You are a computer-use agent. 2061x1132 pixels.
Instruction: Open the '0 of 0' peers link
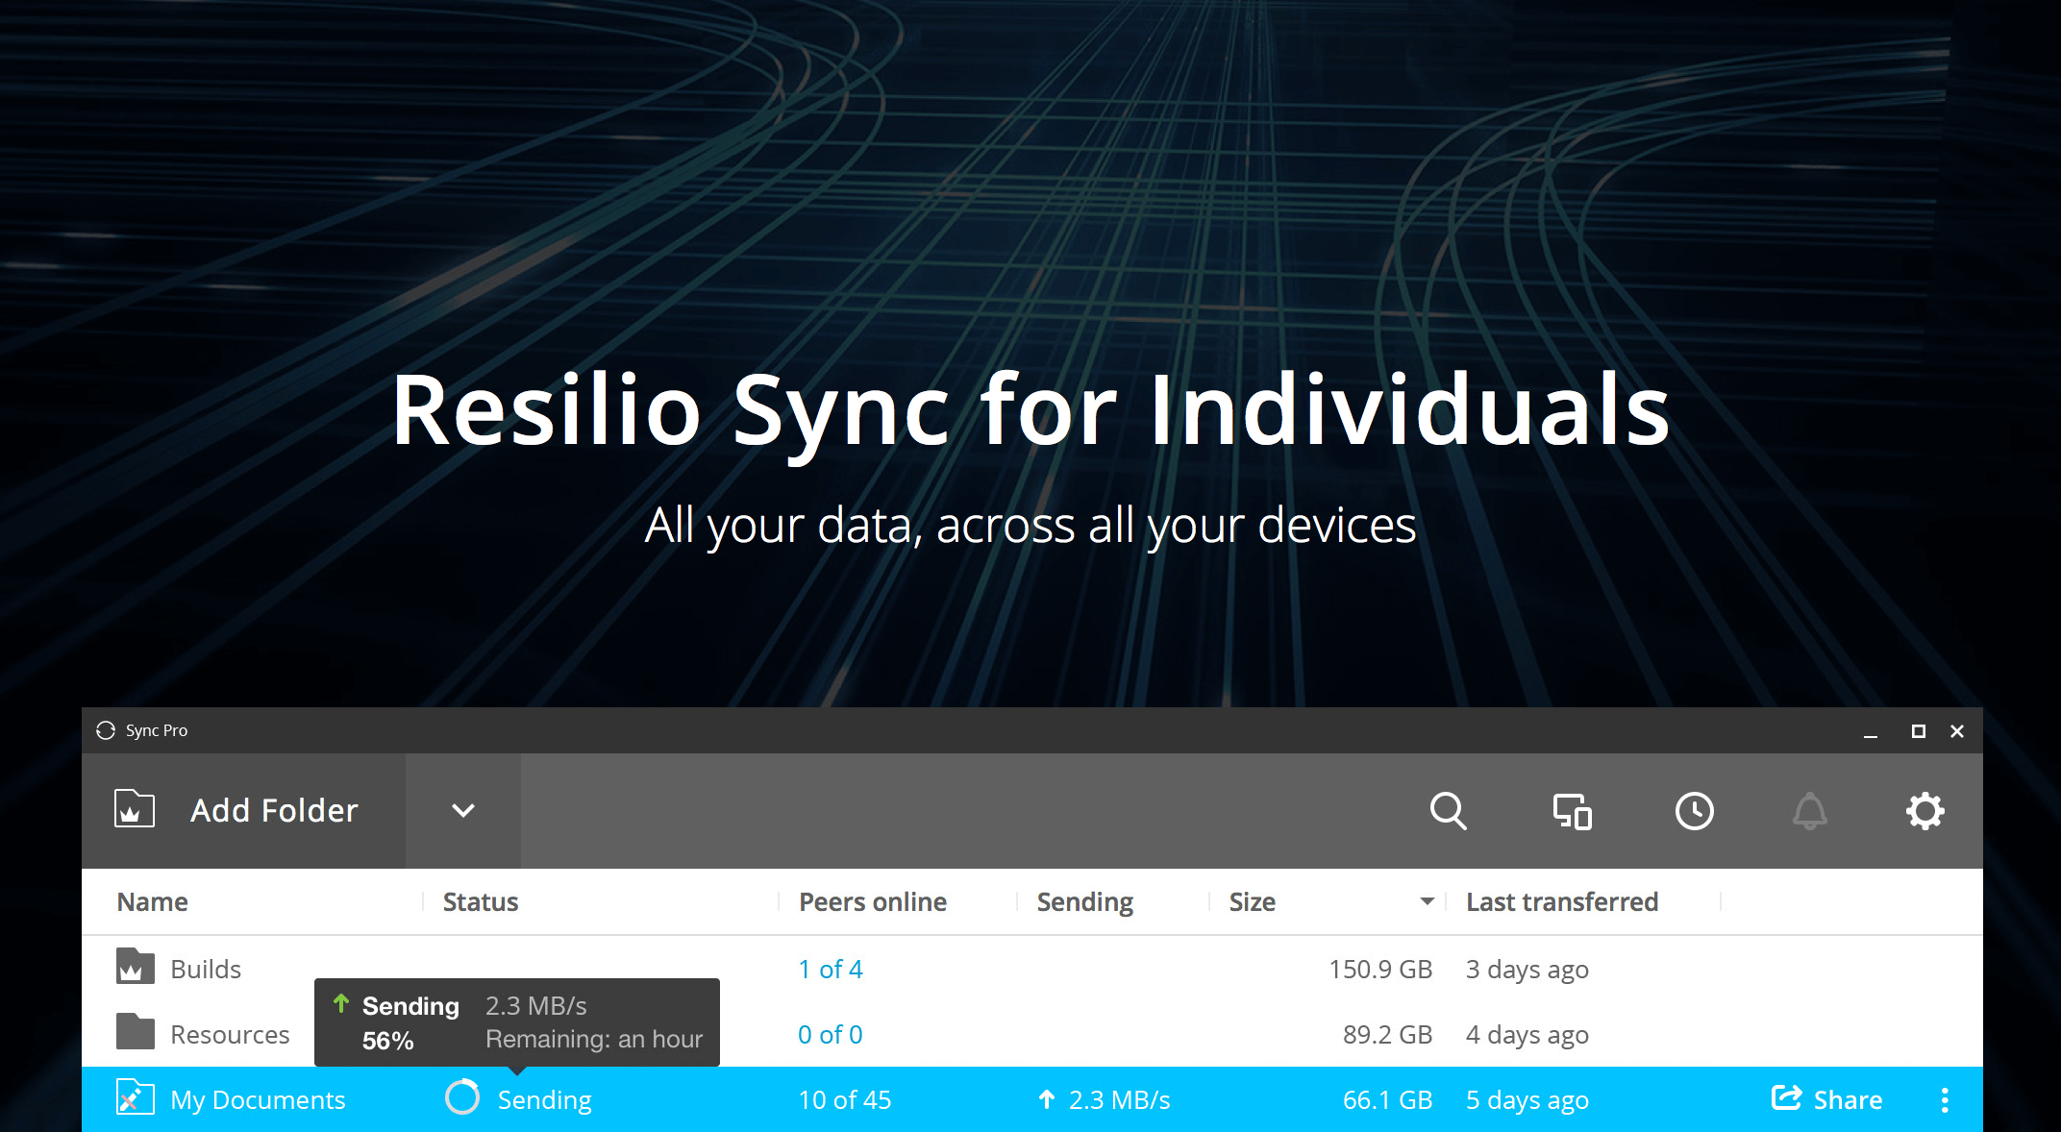tap(831, 1034)
